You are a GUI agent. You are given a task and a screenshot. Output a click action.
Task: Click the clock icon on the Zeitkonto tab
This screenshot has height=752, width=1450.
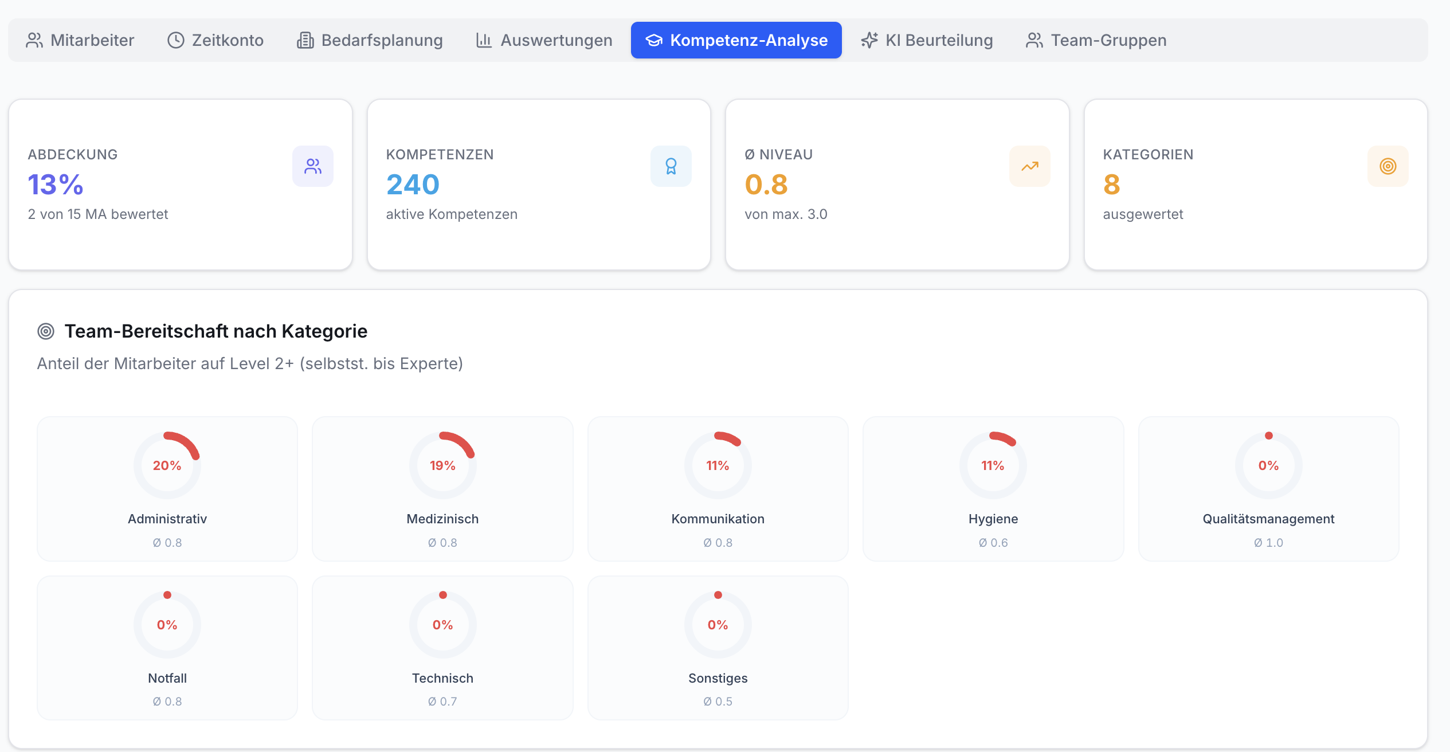tap(176, 40)
